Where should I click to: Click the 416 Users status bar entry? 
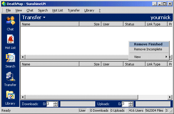(136, 110)
